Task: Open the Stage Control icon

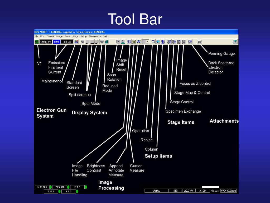Action: coord(174,42)
